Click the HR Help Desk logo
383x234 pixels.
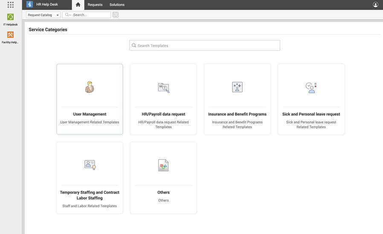click(x=29, y=5)
